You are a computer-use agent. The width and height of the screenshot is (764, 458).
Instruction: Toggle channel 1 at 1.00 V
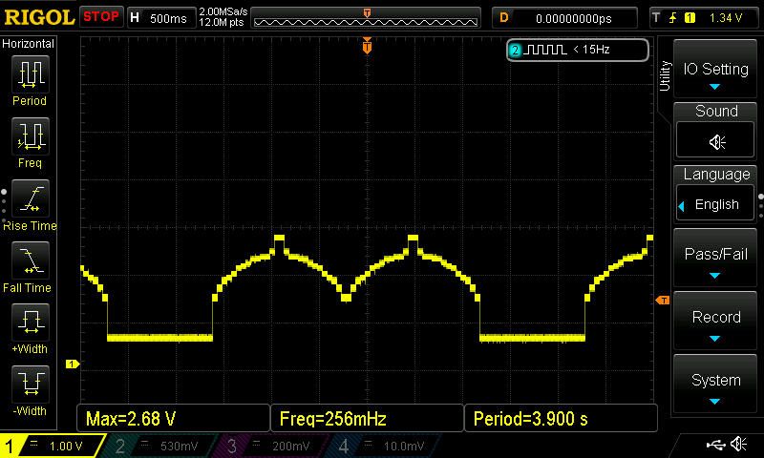pos(53,446)
